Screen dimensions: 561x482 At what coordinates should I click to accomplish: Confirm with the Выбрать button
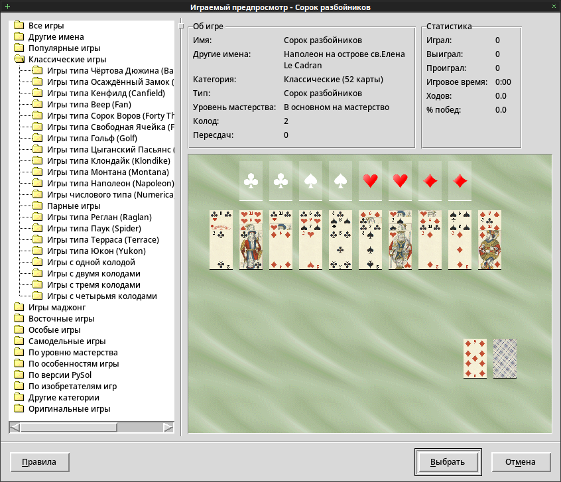[x=448, y=462]
